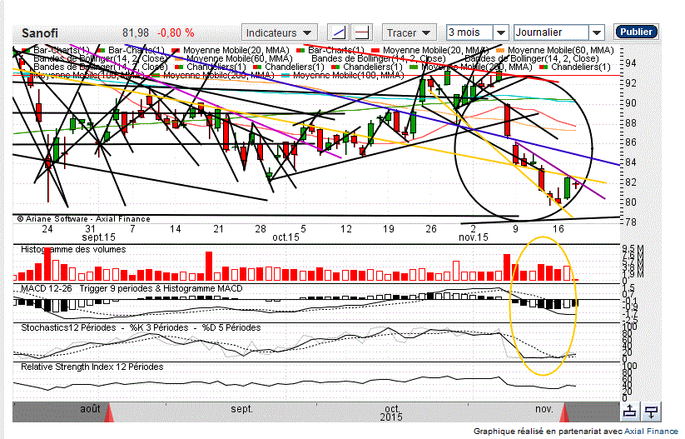Click the move-panel-up arrow icon

pos(629,412)
